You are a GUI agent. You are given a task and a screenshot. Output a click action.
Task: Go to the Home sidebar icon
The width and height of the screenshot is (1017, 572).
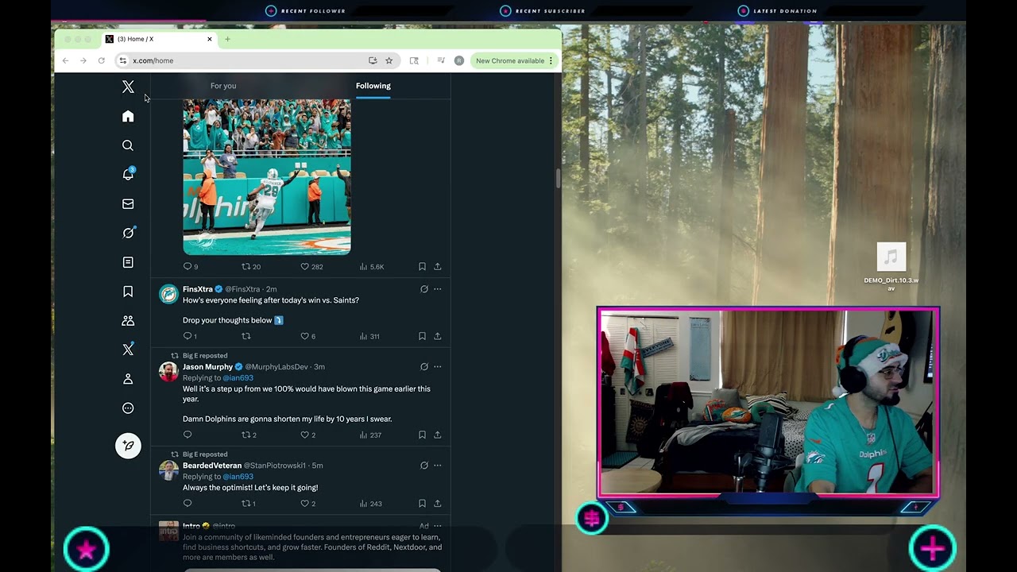point(128,116)
